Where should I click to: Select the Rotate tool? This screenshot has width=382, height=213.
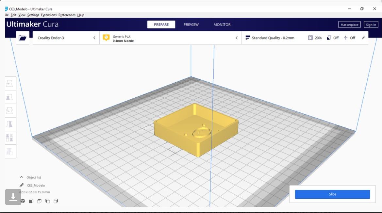tap(9, 111)
